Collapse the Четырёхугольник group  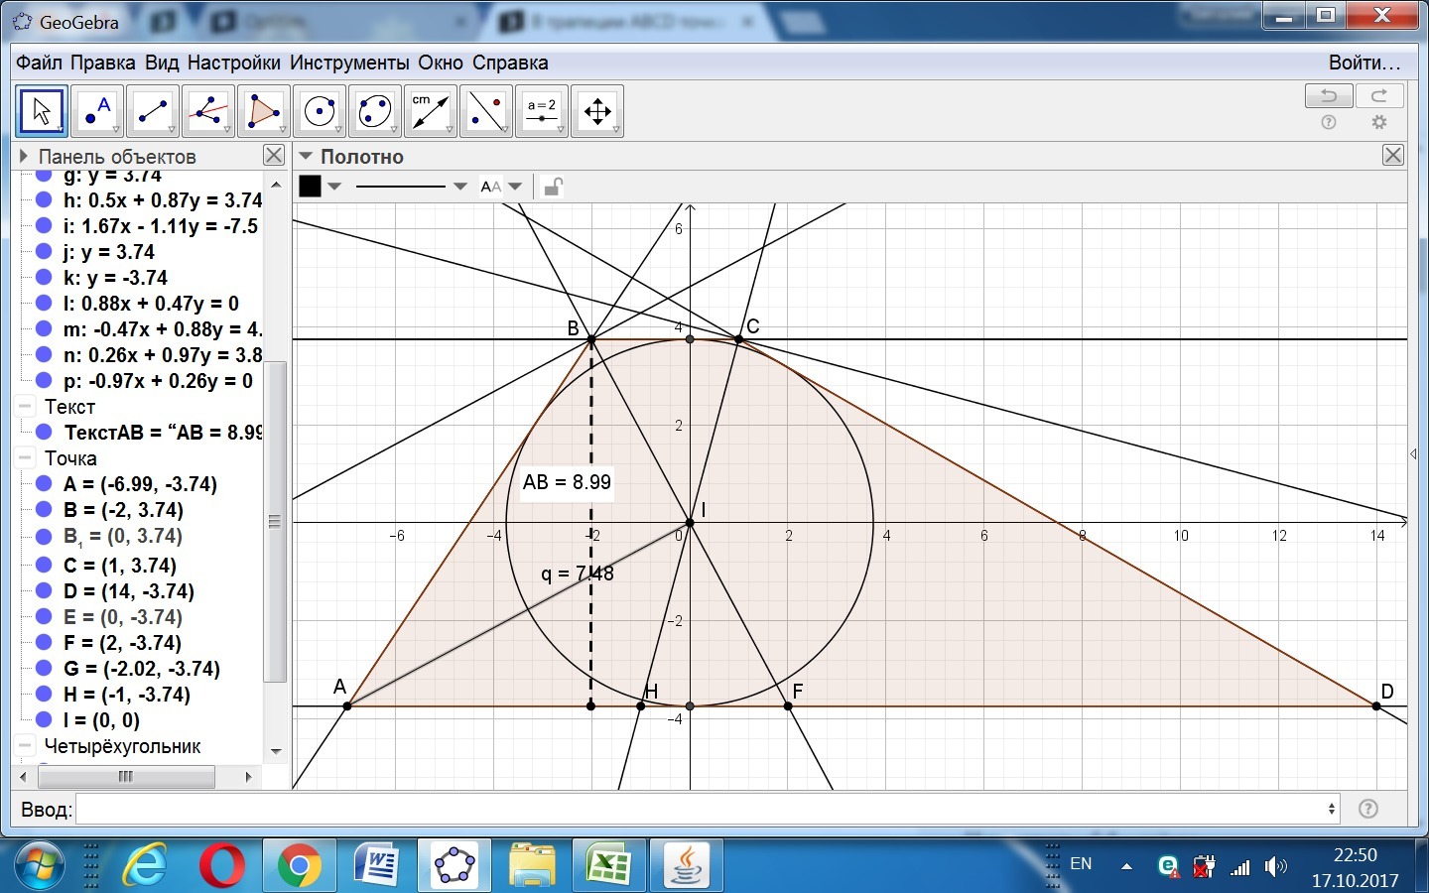click(x=25, y=746)
